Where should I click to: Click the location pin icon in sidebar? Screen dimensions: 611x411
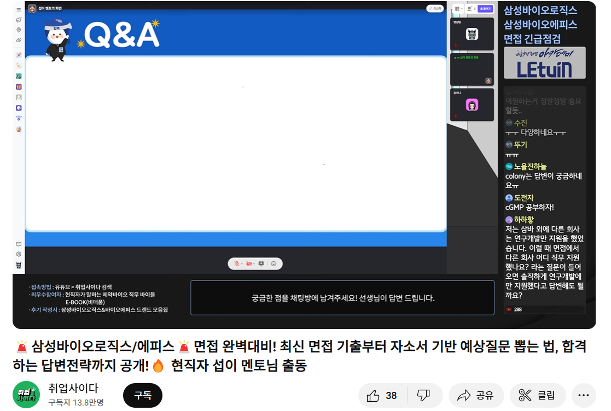coord(19,30)
